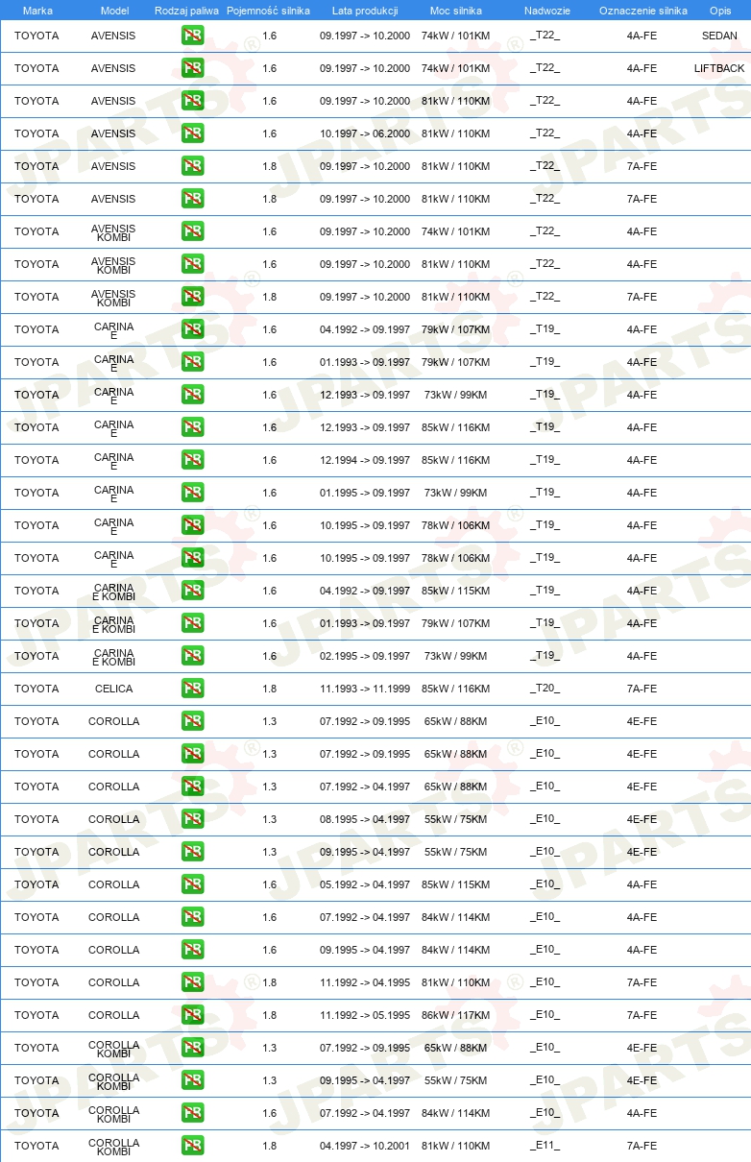Click fuel icon for COROLLA KOMBI 1.8 _E11_ row
751x1162 pixels.
(192, 1146)
